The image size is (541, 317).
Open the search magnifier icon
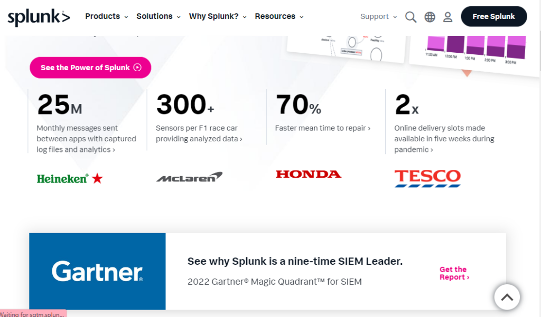coord(411,16)
